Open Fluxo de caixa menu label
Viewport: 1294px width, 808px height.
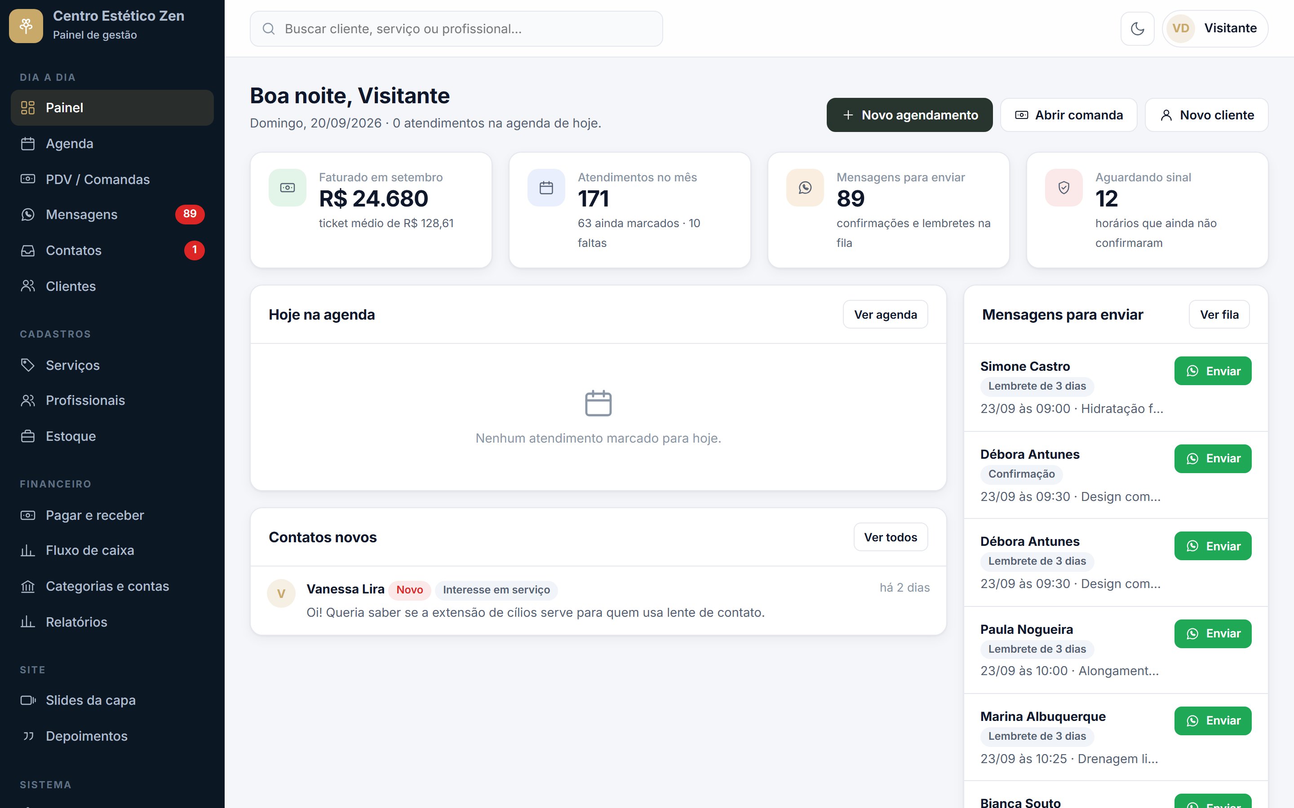(90, 550)
